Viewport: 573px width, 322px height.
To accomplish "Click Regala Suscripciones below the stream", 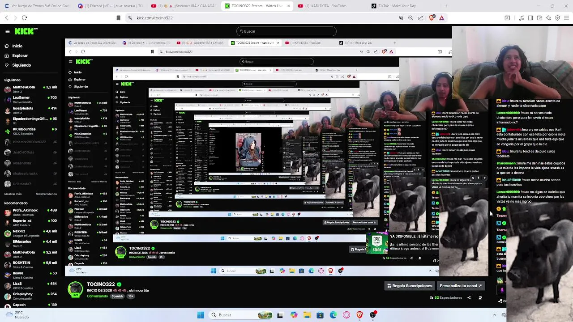I will coord(410,286).
